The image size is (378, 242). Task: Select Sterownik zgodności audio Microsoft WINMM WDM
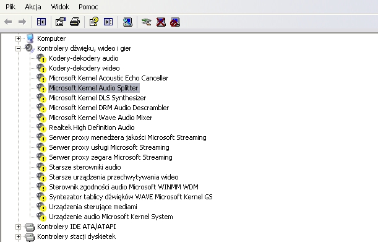point(124,187)
